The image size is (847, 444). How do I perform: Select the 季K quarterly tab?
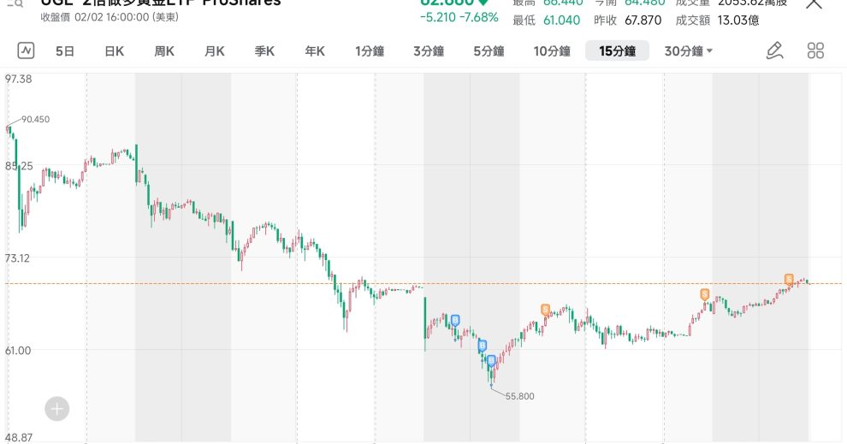pyautogui.click(x=264, y=51)
